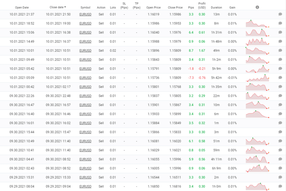Open comment icon for the 10.01.2021 05:42 trade
The height and width of the screenshot is (191, 286).
click(280, 69)
